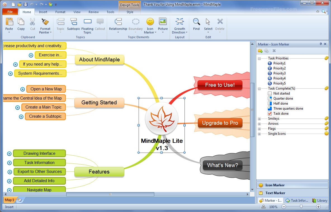331x212 pixels.
Task: Switch to the Tools ribbon tab
Action: (110, 12)
